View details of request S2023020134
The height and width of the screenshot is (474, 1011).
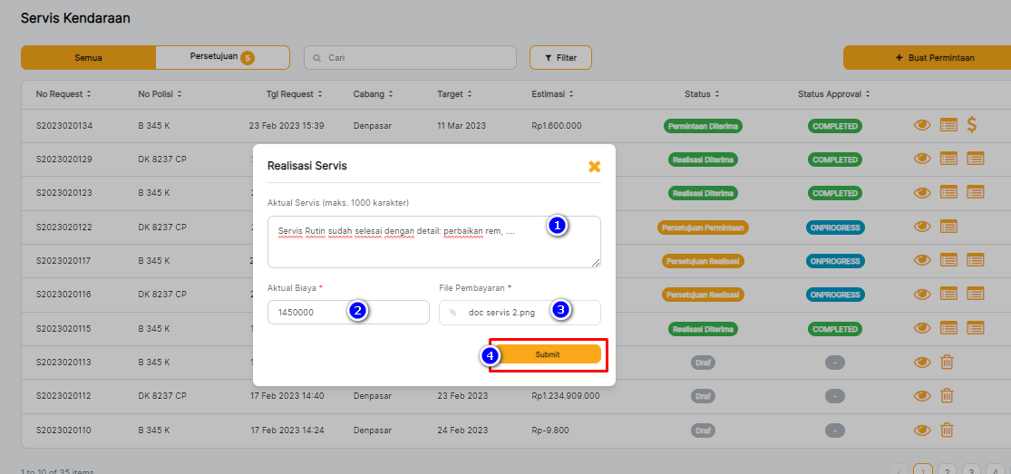pos(922,125)
